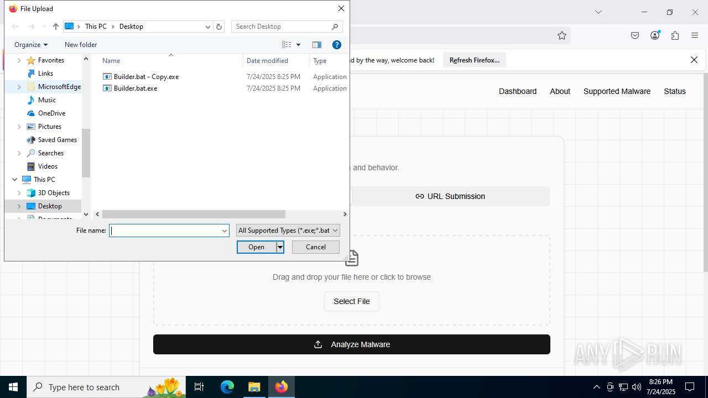Click the Open button
Image resolution: width=708 pixels, height=398 pixels.
[257, 247]
